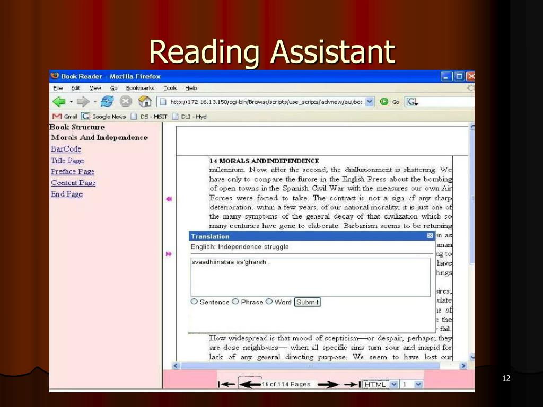The height and width of the screenshot is (407, 543).
Task: Open the Content Page link
Action: [73, 183]
